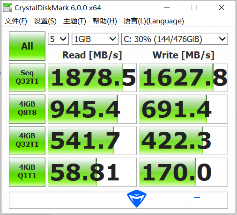
Task: Open the 帮助(H) menu
Action: tap(105, 21)
